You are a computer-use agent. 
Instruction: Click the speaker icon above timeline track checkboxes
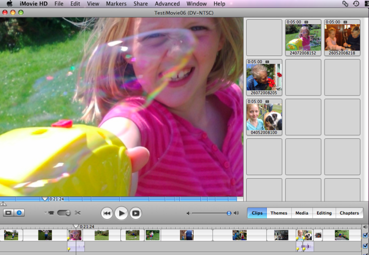[x=365, y=227]
